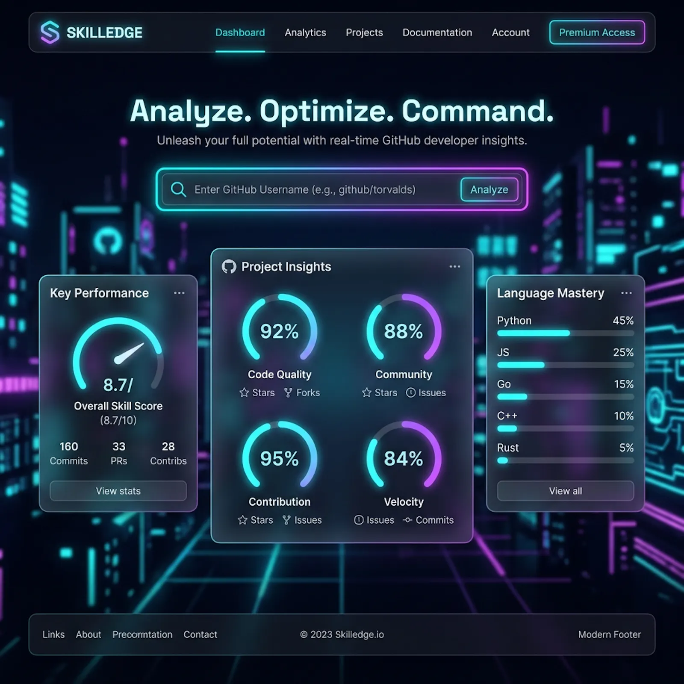684x684 pixels.
Task: Open Links in footer
Action: pyautogui.click(x=53, y=634)
